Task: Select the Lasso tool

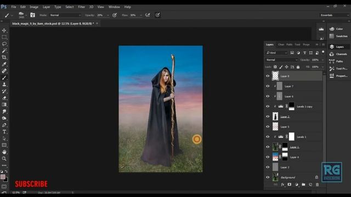Action: (x=4, y=44)
